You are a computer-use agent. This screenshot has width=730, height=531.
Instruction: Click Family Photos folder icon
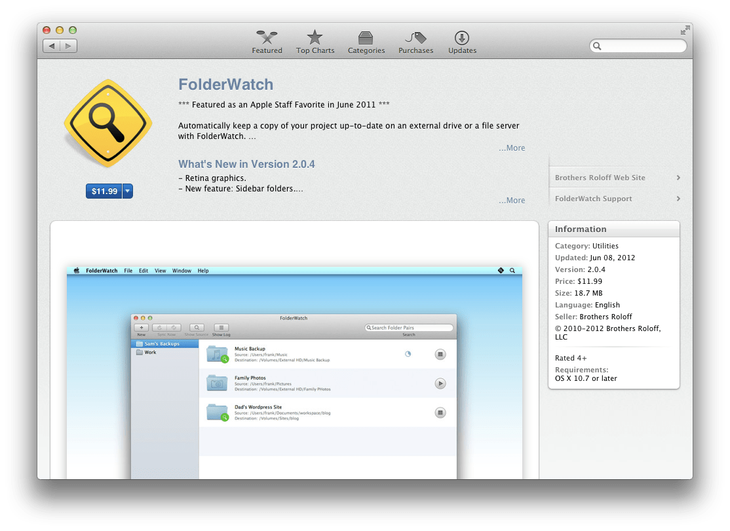217,383
